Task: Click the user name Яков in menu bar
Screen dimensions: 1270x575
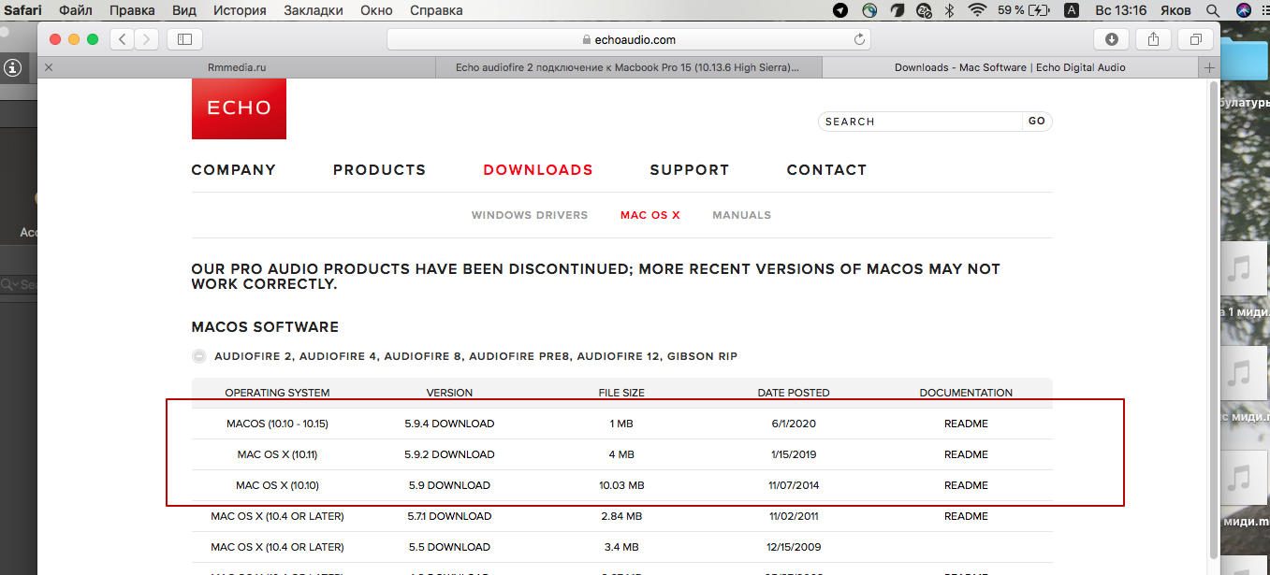Action: [x=1175, y=10]
